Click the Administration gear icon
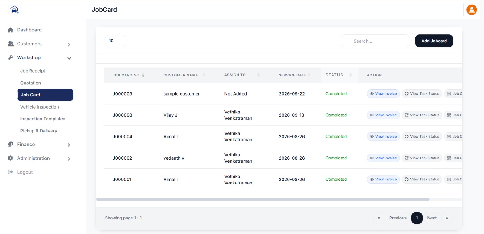Image resolution: width=484 pixels, height=234 pixels. coord(11,158)
